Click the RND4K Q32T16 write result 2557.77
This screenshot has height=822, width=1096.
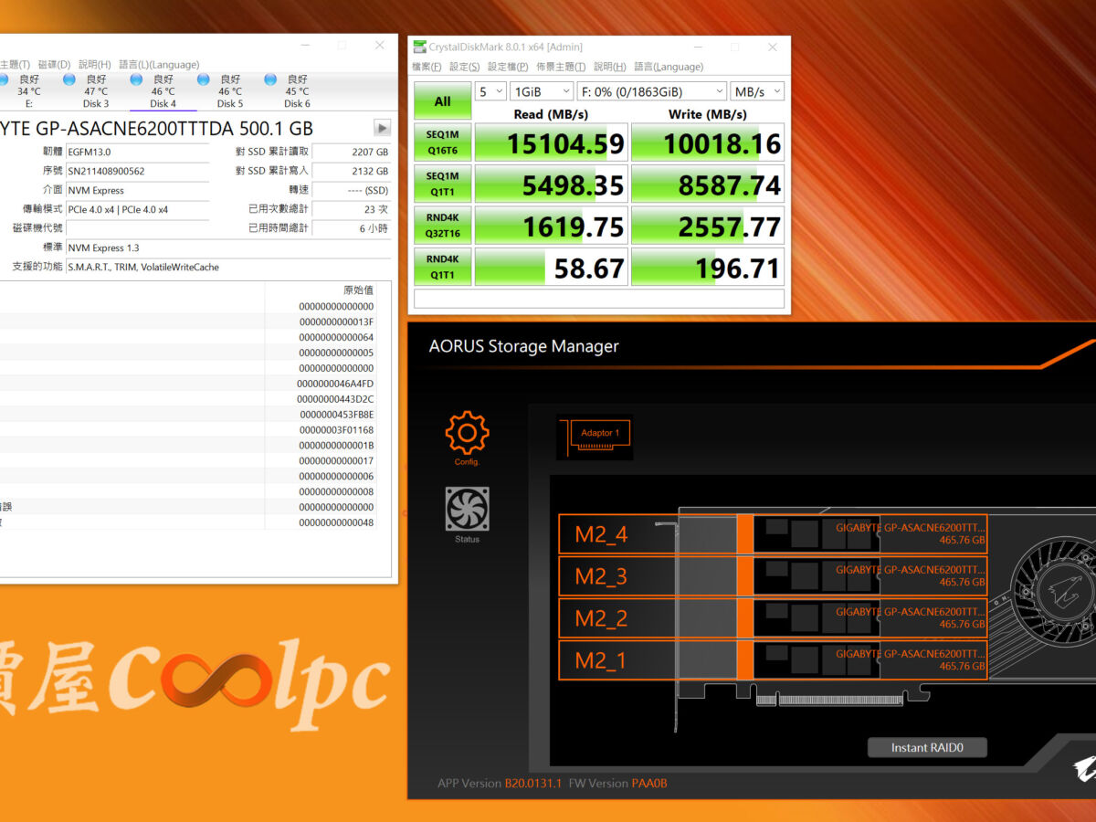click(708, 226)
